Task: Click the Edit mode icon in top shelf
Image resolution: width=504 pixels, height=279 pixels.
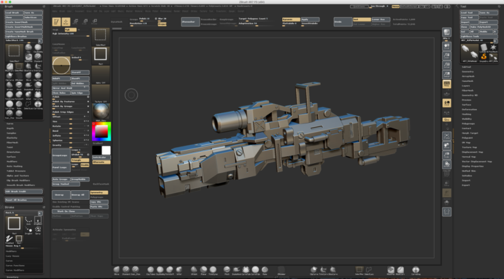Action: tap(55, 21)
